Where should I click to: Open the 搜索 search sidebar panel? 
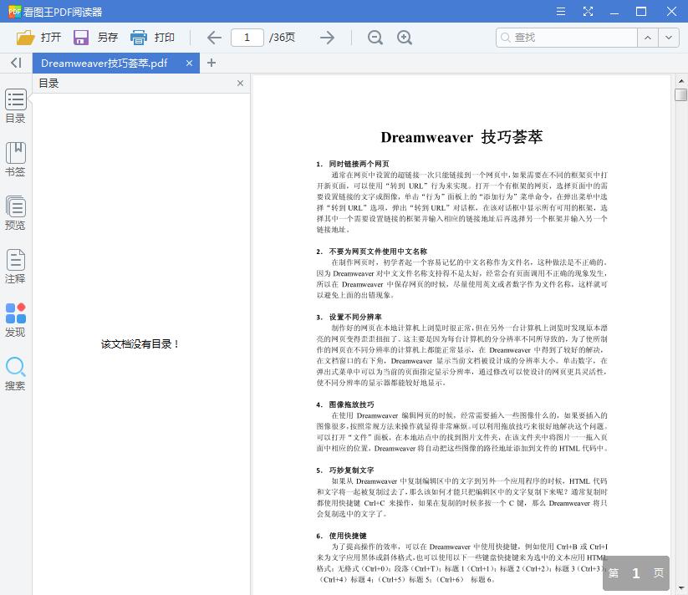pos(15,373)
